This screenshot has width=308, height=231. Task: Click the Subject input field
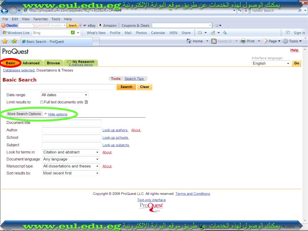pos(72,145)
